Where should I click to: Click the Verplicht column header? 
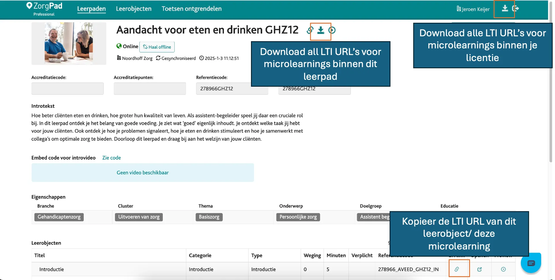tap(362, 256)
